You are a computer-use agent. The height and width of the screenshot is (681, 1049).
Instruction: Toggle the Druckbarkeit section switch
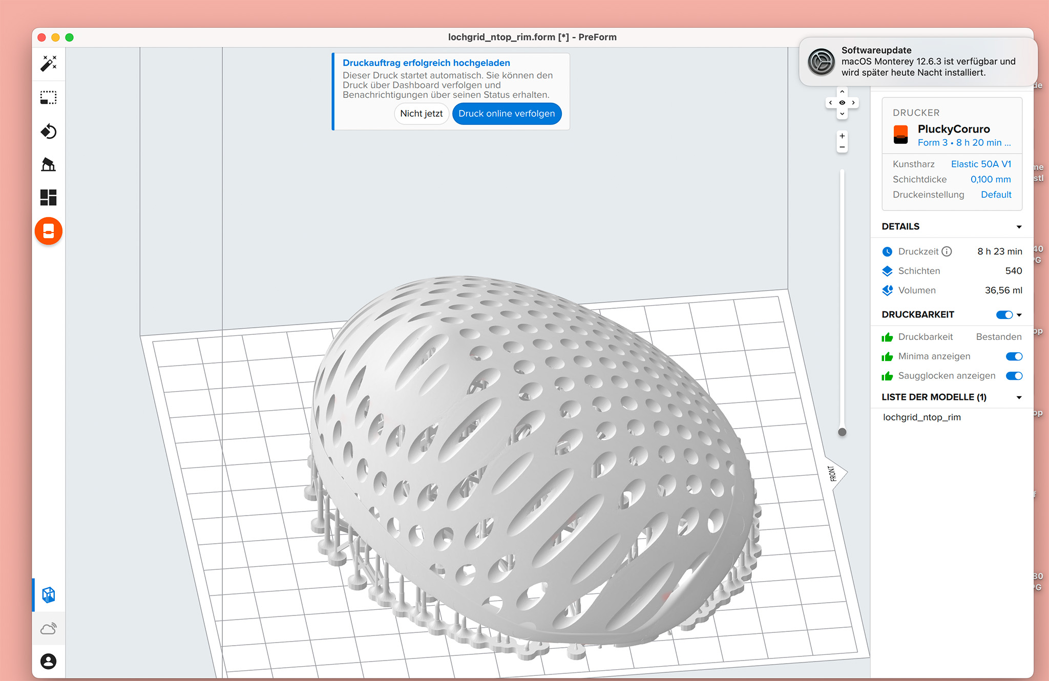(1004, 315)
